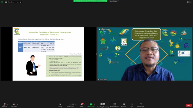193x108 pixels.
Task: Expand audio options arrow beside Unmute
Action: pos(8,104)
